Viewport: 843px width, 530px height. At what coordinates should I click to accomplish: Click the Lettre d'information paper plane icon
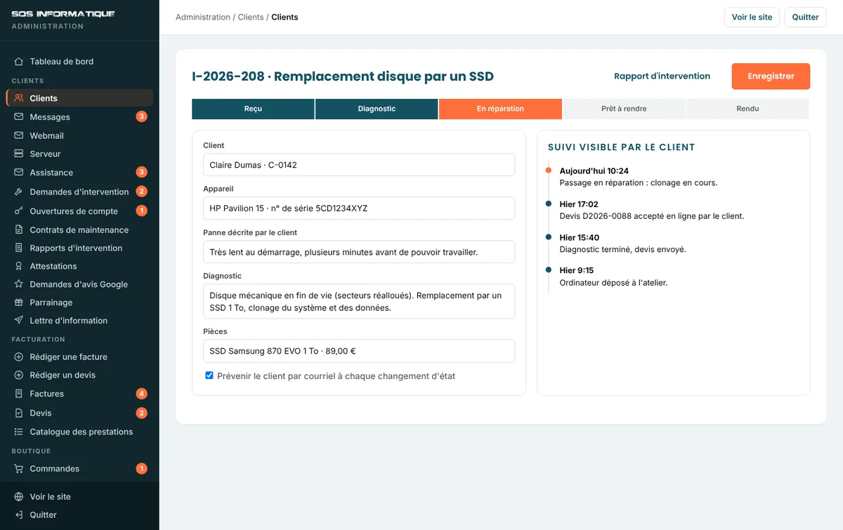point(19,321)
